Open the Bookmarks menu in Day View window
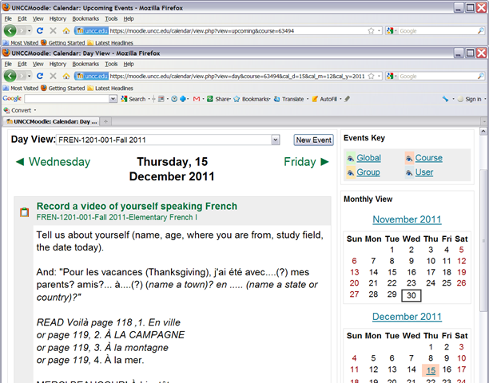 (x=85, y=63)
